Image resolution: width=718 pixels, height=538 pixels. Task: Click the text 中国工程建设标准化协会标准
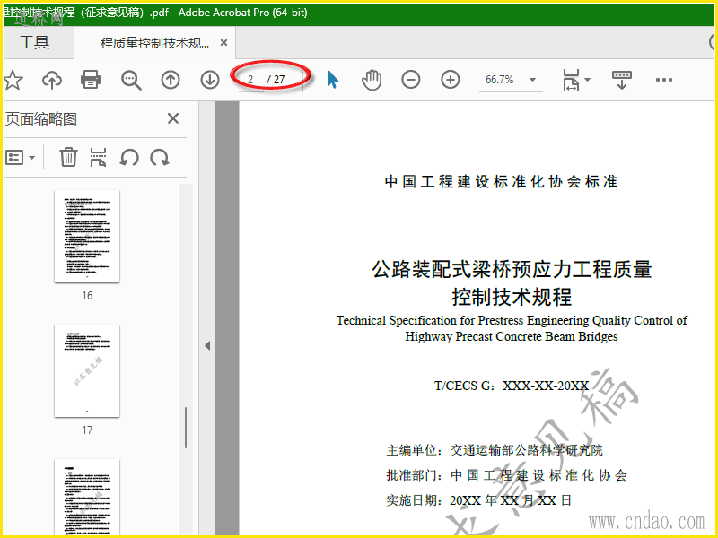pos(502,182)
